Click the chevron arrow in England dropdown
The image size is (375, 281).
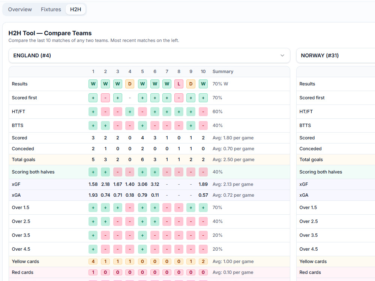point(282,55)
